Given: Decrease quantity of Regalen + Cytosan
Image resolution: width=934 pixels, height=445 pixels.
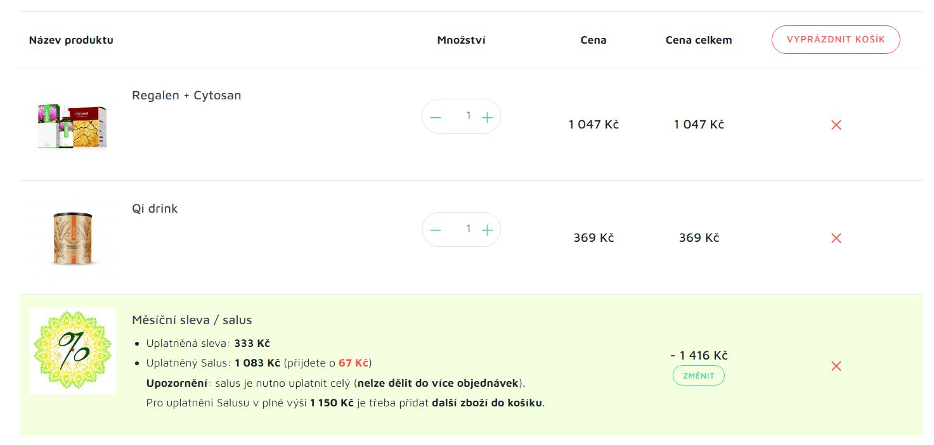Looking at the screenshot, I should tap(436, 117).
